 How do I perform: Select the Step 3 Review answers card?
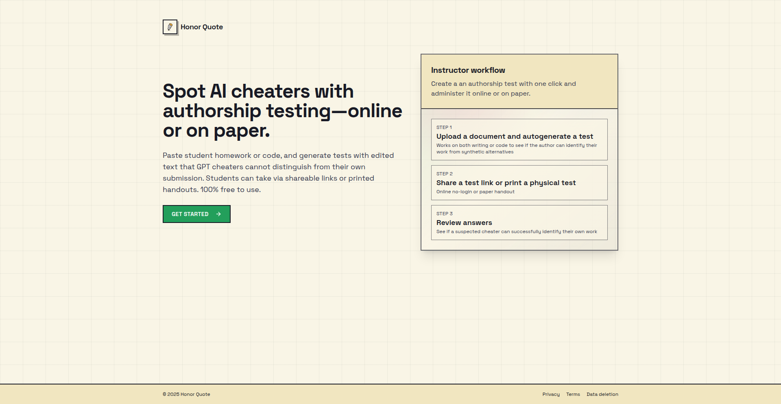click(x=519, y=223)
